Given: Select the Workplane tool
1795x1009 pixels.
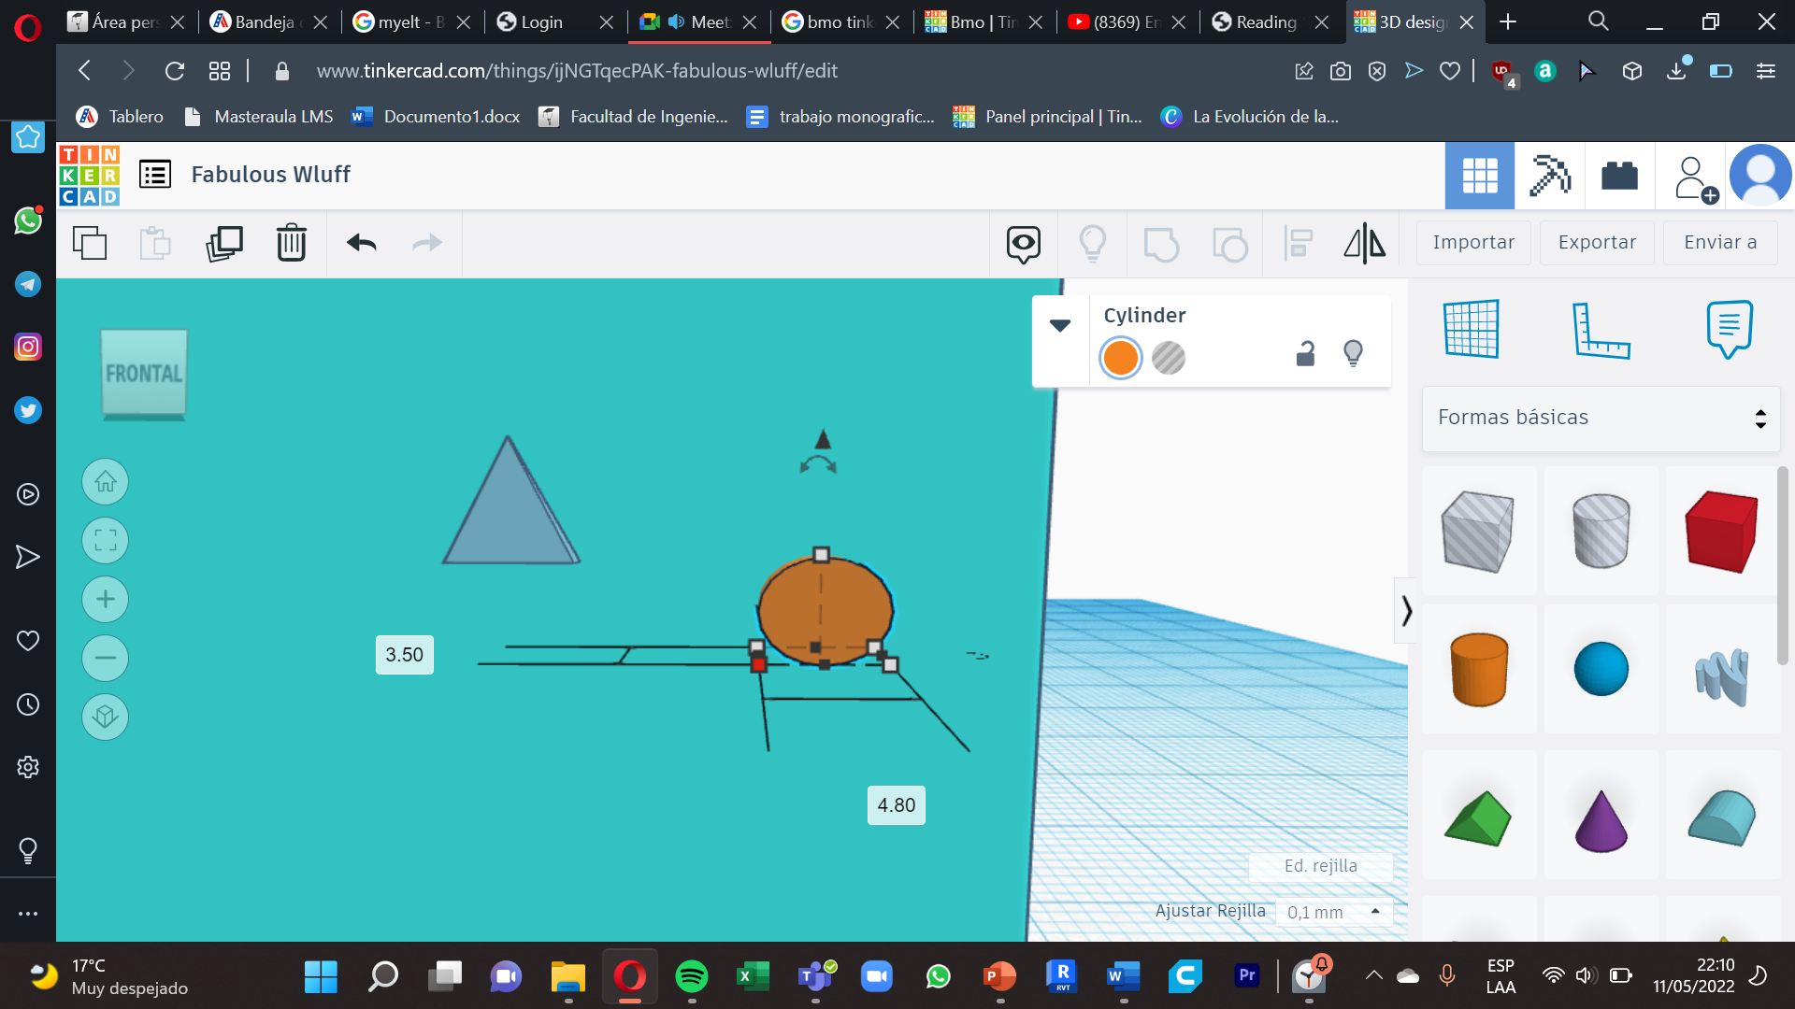Looking at the screenshot, I should (x=1472, y=329).
